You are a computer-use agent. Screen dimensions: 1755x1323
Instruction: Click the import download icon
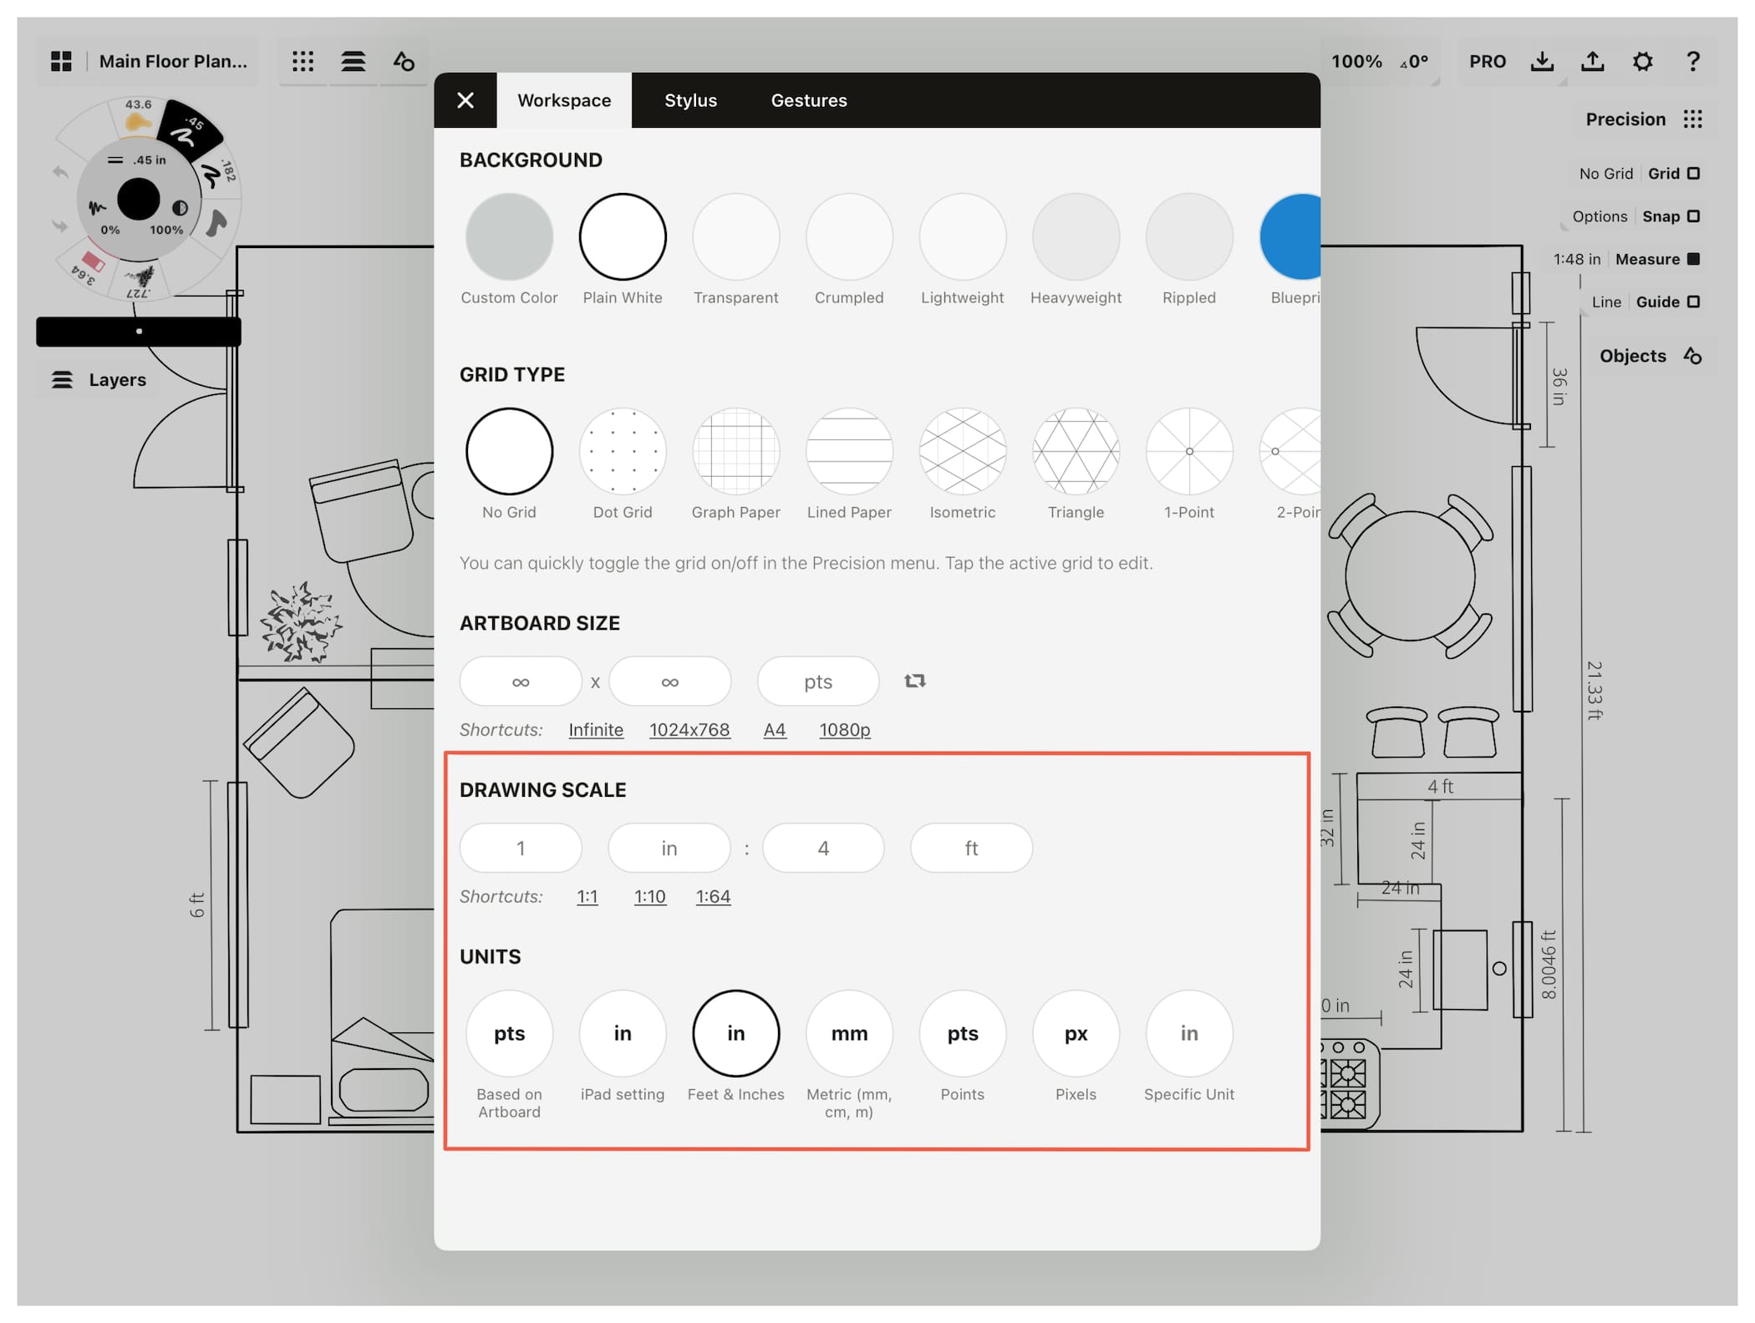(x=1542, y=61)
